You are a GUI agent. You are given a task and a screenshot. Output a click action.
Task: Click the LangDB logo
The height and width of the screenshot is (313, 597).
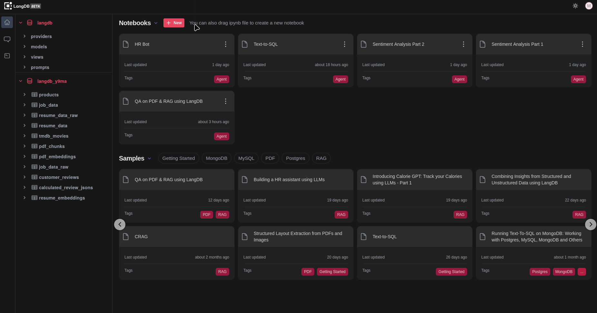22,6
